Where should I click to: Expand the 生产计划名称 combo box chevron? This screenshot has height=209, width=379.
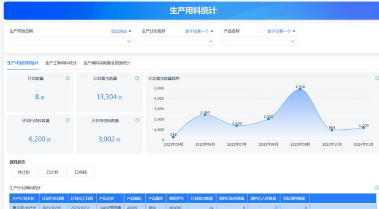(211, 41)
